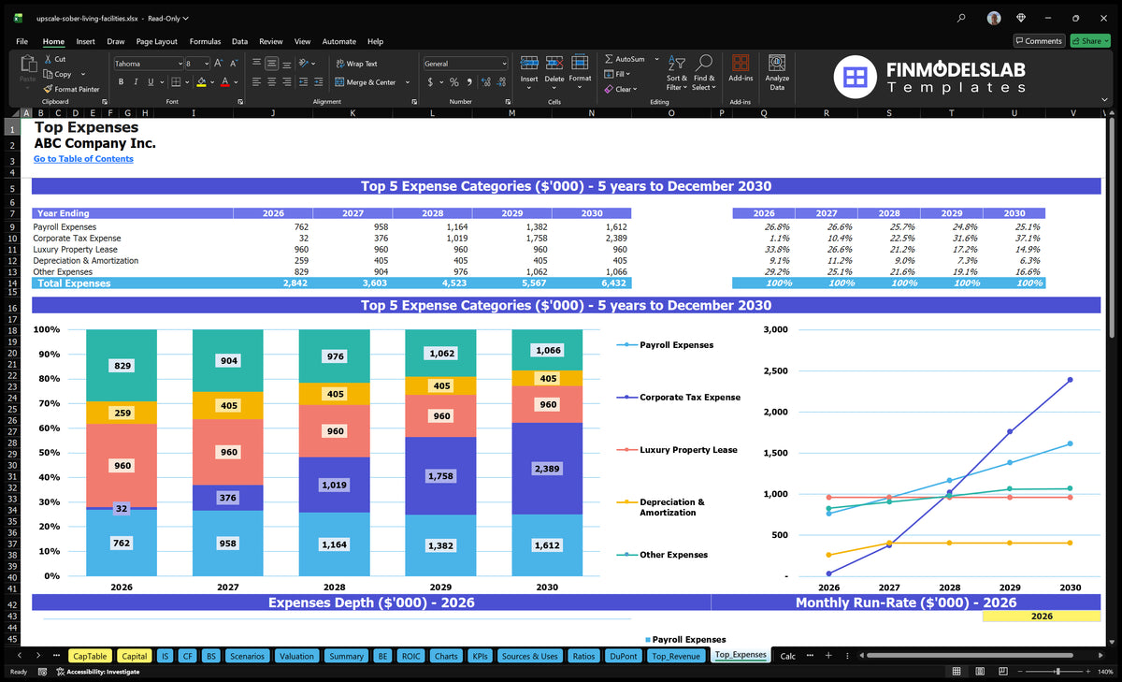Toggle Underline formatting
Screen dimensions: 1122x682
pos(150,82)
